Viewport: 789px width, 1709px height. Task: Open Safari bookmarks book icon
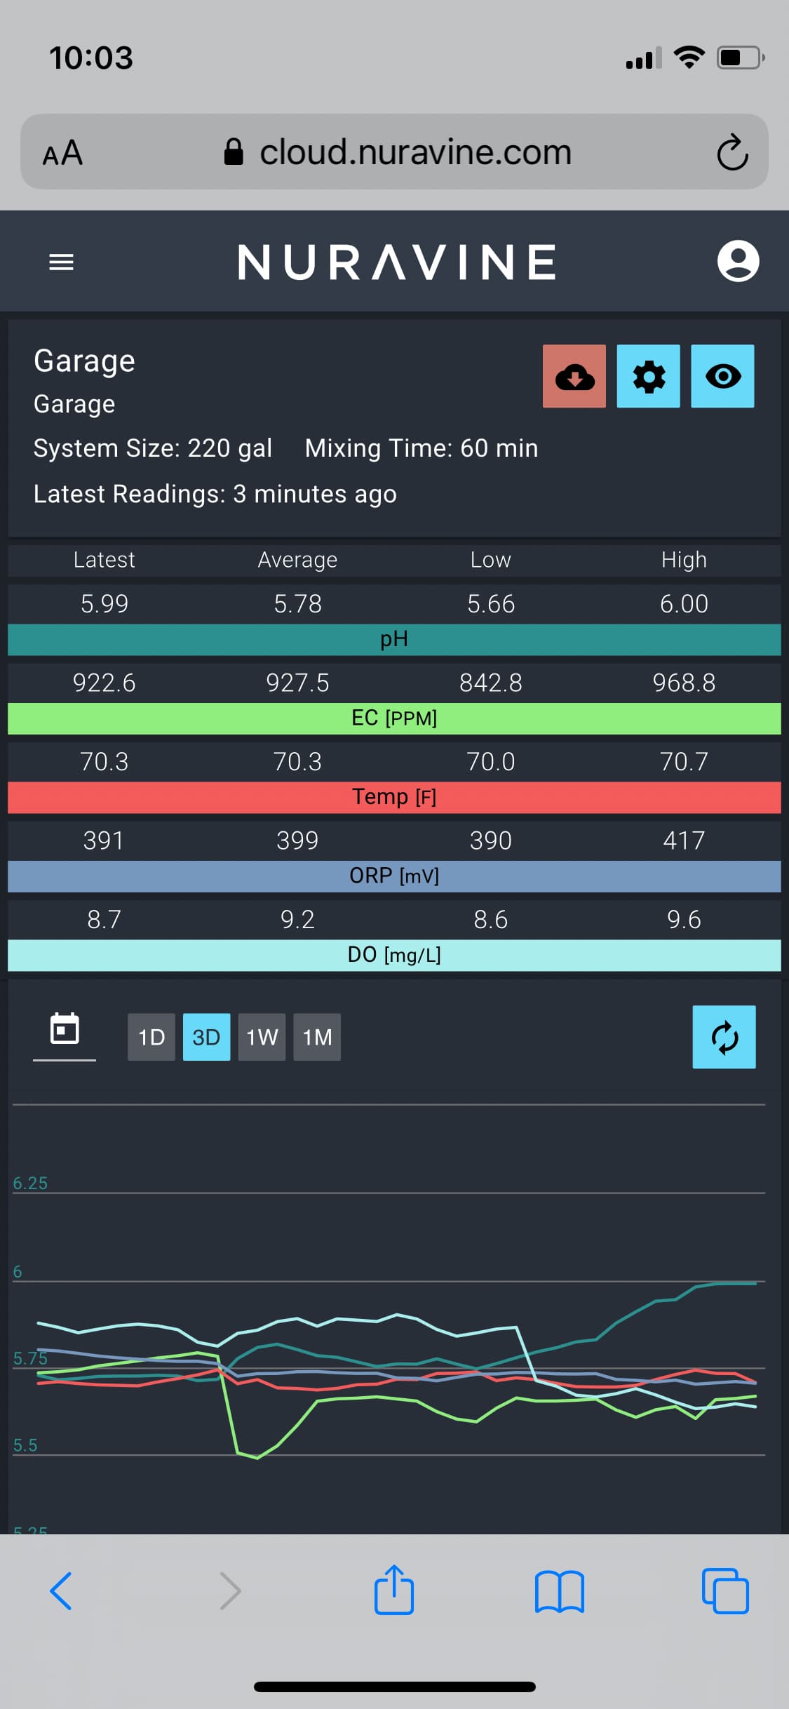559,1591
